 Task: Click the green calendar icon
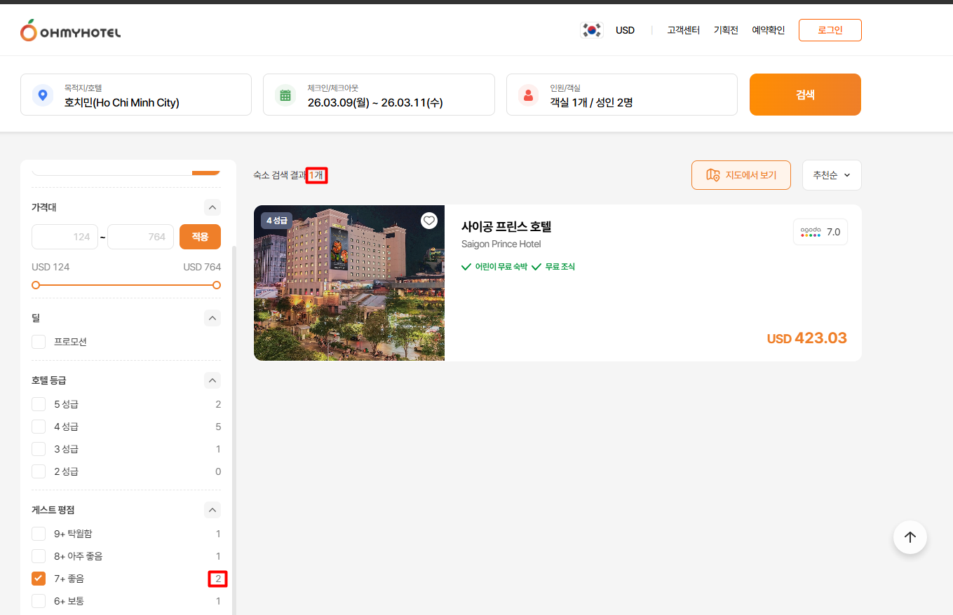coord(285,95)
